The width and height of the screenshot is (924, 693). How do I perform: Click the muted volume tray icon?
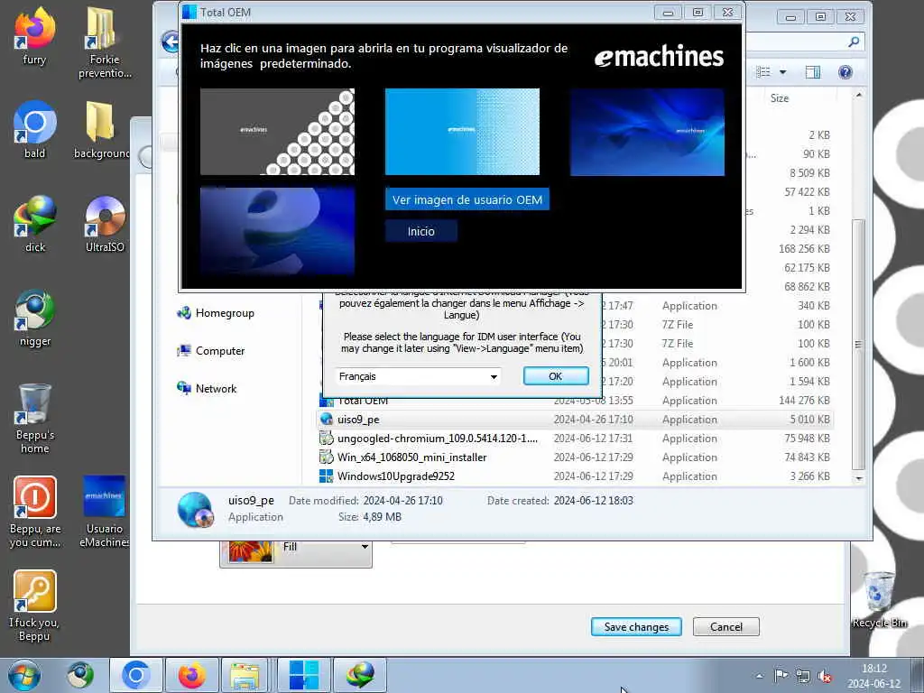tap(825, 676)
